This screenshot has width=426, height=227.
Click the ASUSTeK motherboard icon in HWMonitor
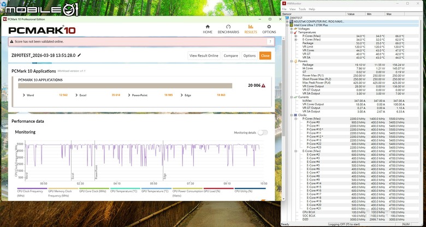coord(291,21)
